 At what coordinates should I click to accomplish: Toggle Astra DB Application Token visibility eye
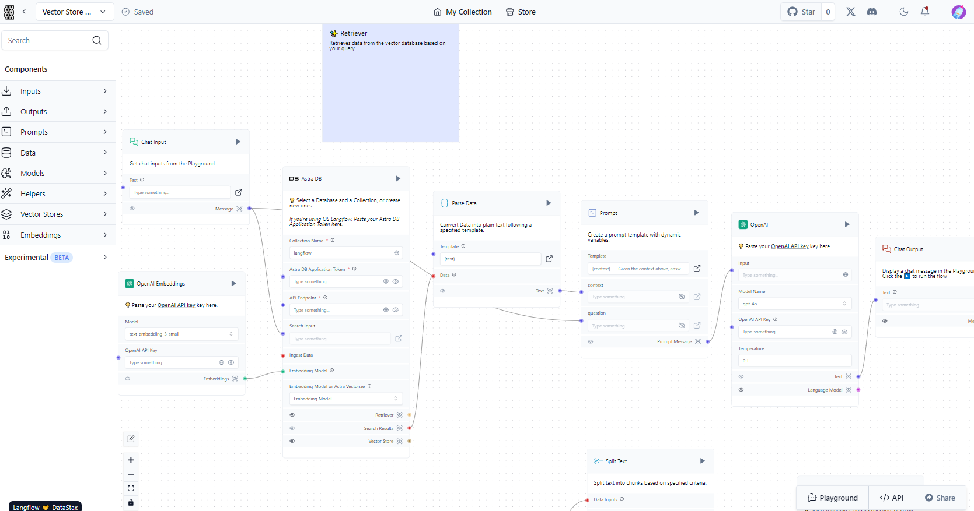click(396, 281)
